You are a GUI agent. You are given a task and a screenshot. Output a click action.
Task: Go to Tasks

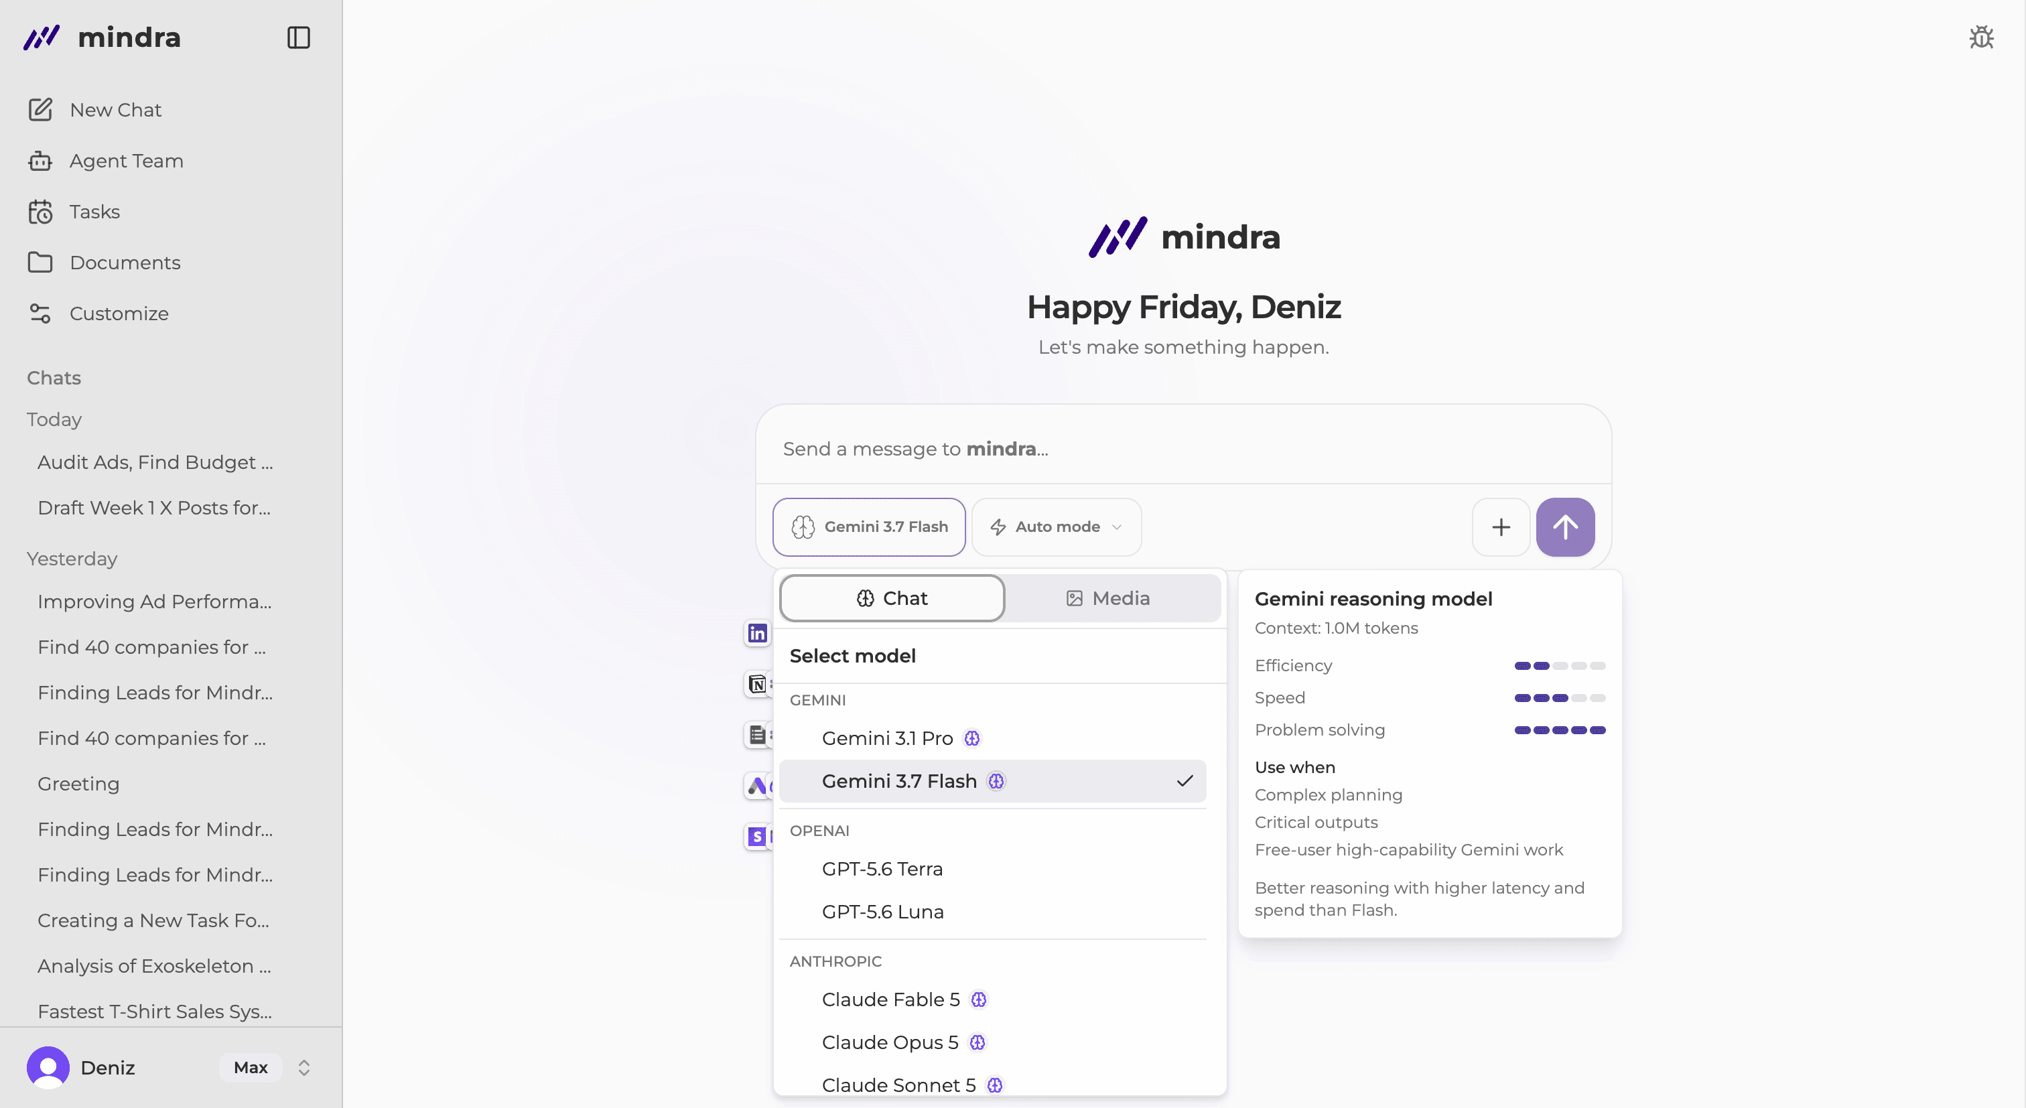click(171, 212)
